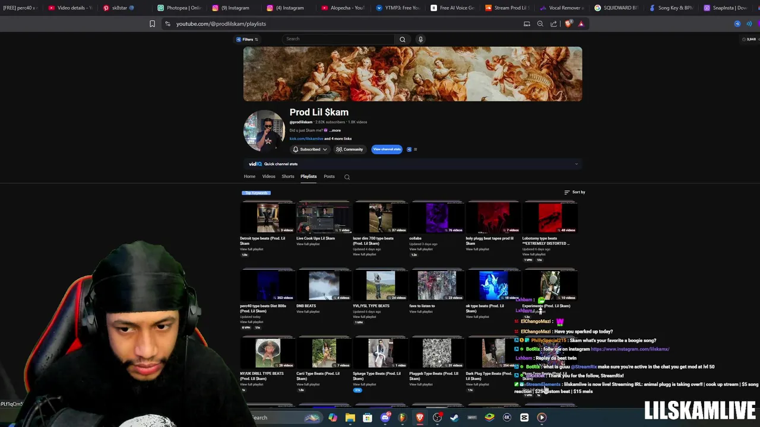Click the 'and 4 more links' text

[338, 139]
